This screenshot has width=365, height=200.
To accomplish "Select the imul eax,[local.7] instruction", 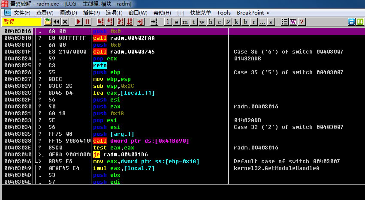I will (x=124, y=168).
